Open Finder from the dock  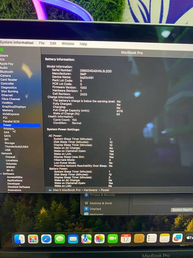(20, 239)
